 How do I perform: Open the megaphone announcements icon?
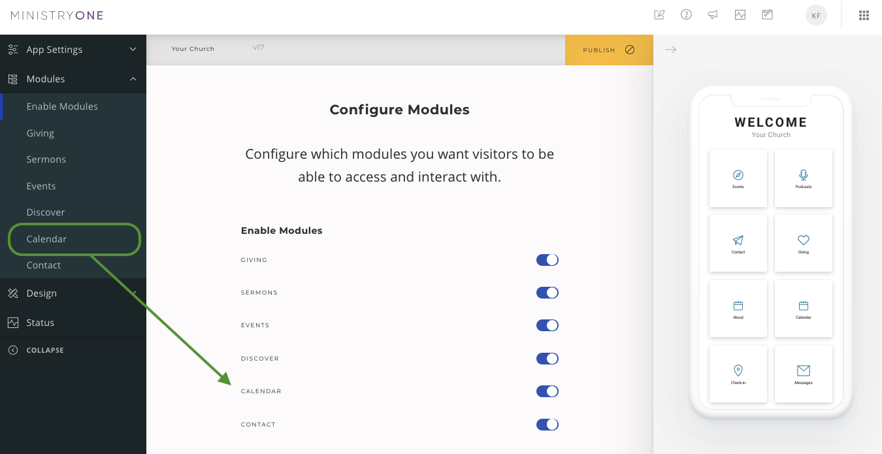pyautogui.click(x=713, y=15)
